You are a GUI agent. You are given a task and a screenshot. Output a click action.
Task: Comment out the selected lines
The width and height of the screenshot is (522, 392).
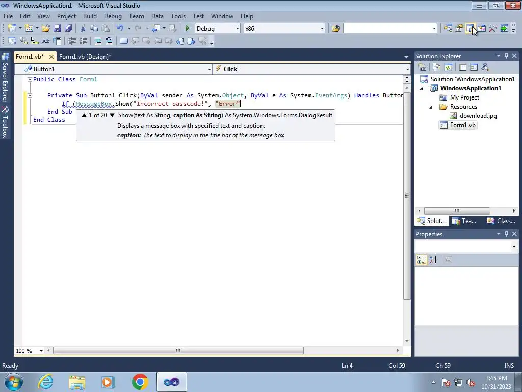(98, 41)
